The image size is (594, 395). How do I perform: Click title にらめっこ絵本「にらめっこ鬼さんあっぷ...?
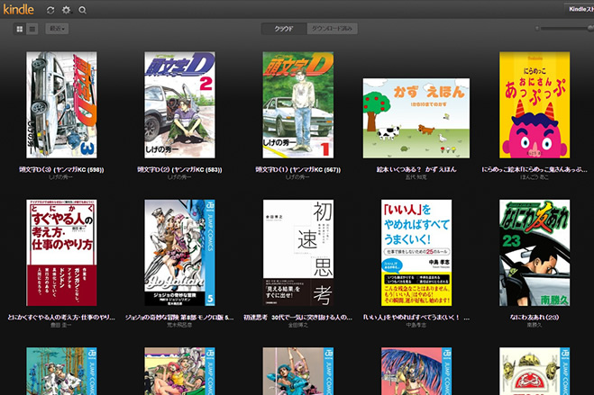pos(535,169)
